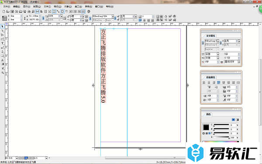Select the rectangle shape tool

(x=2, y=56)
